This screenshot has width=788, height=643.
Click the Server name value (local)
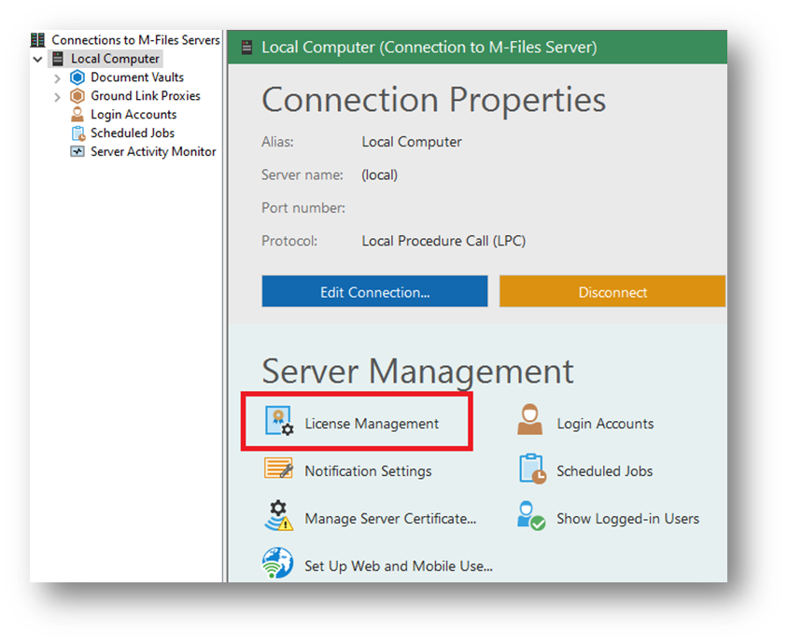coord(379,175)
